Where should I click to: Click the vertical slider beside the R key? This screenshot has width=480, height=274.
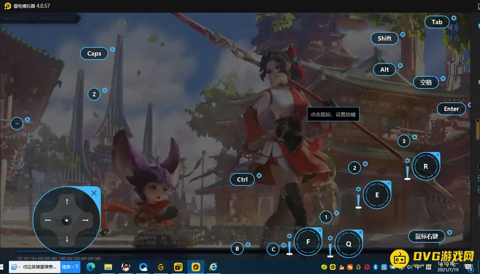tap(407, 173)
